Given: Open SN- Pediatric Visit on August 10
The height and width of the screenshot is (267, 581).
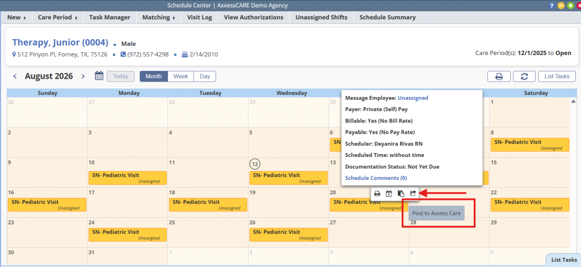Looking at the screenshot, I should tap(128, 178).
